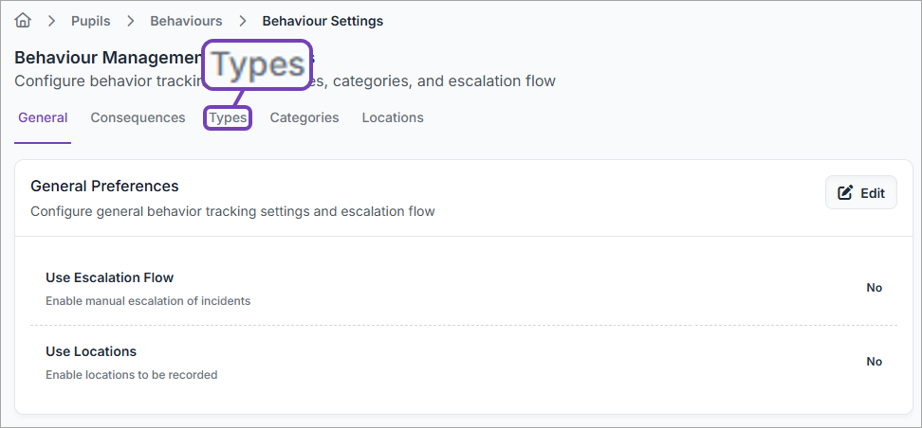Select the Behaviour Settings breadcrumb
Image resolution: width=922 pixels, height=428 pixels.
coord(323,21)
